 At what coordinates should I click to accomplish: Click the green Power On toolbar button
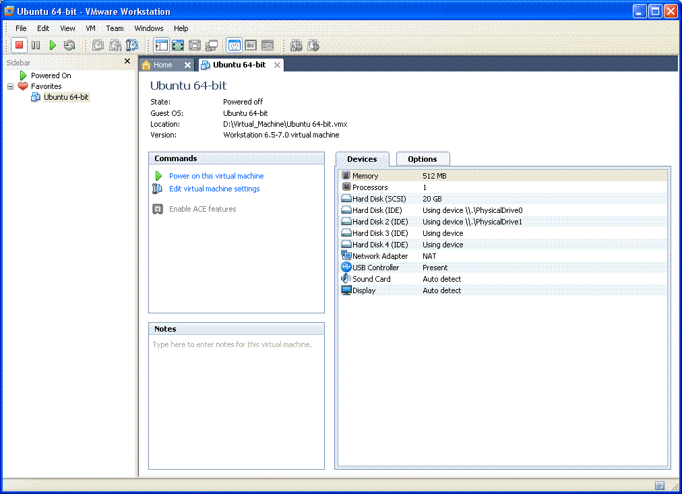tap(53, 44)
